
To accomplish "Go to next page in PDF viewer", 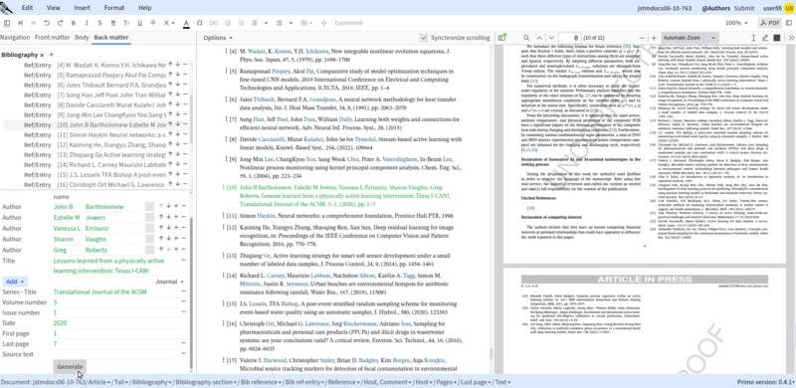I will [551, 38].
